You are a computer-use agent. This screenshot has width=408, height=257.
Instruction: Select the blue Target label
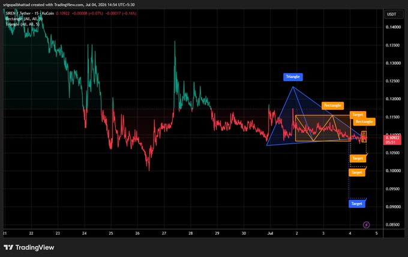357,204
